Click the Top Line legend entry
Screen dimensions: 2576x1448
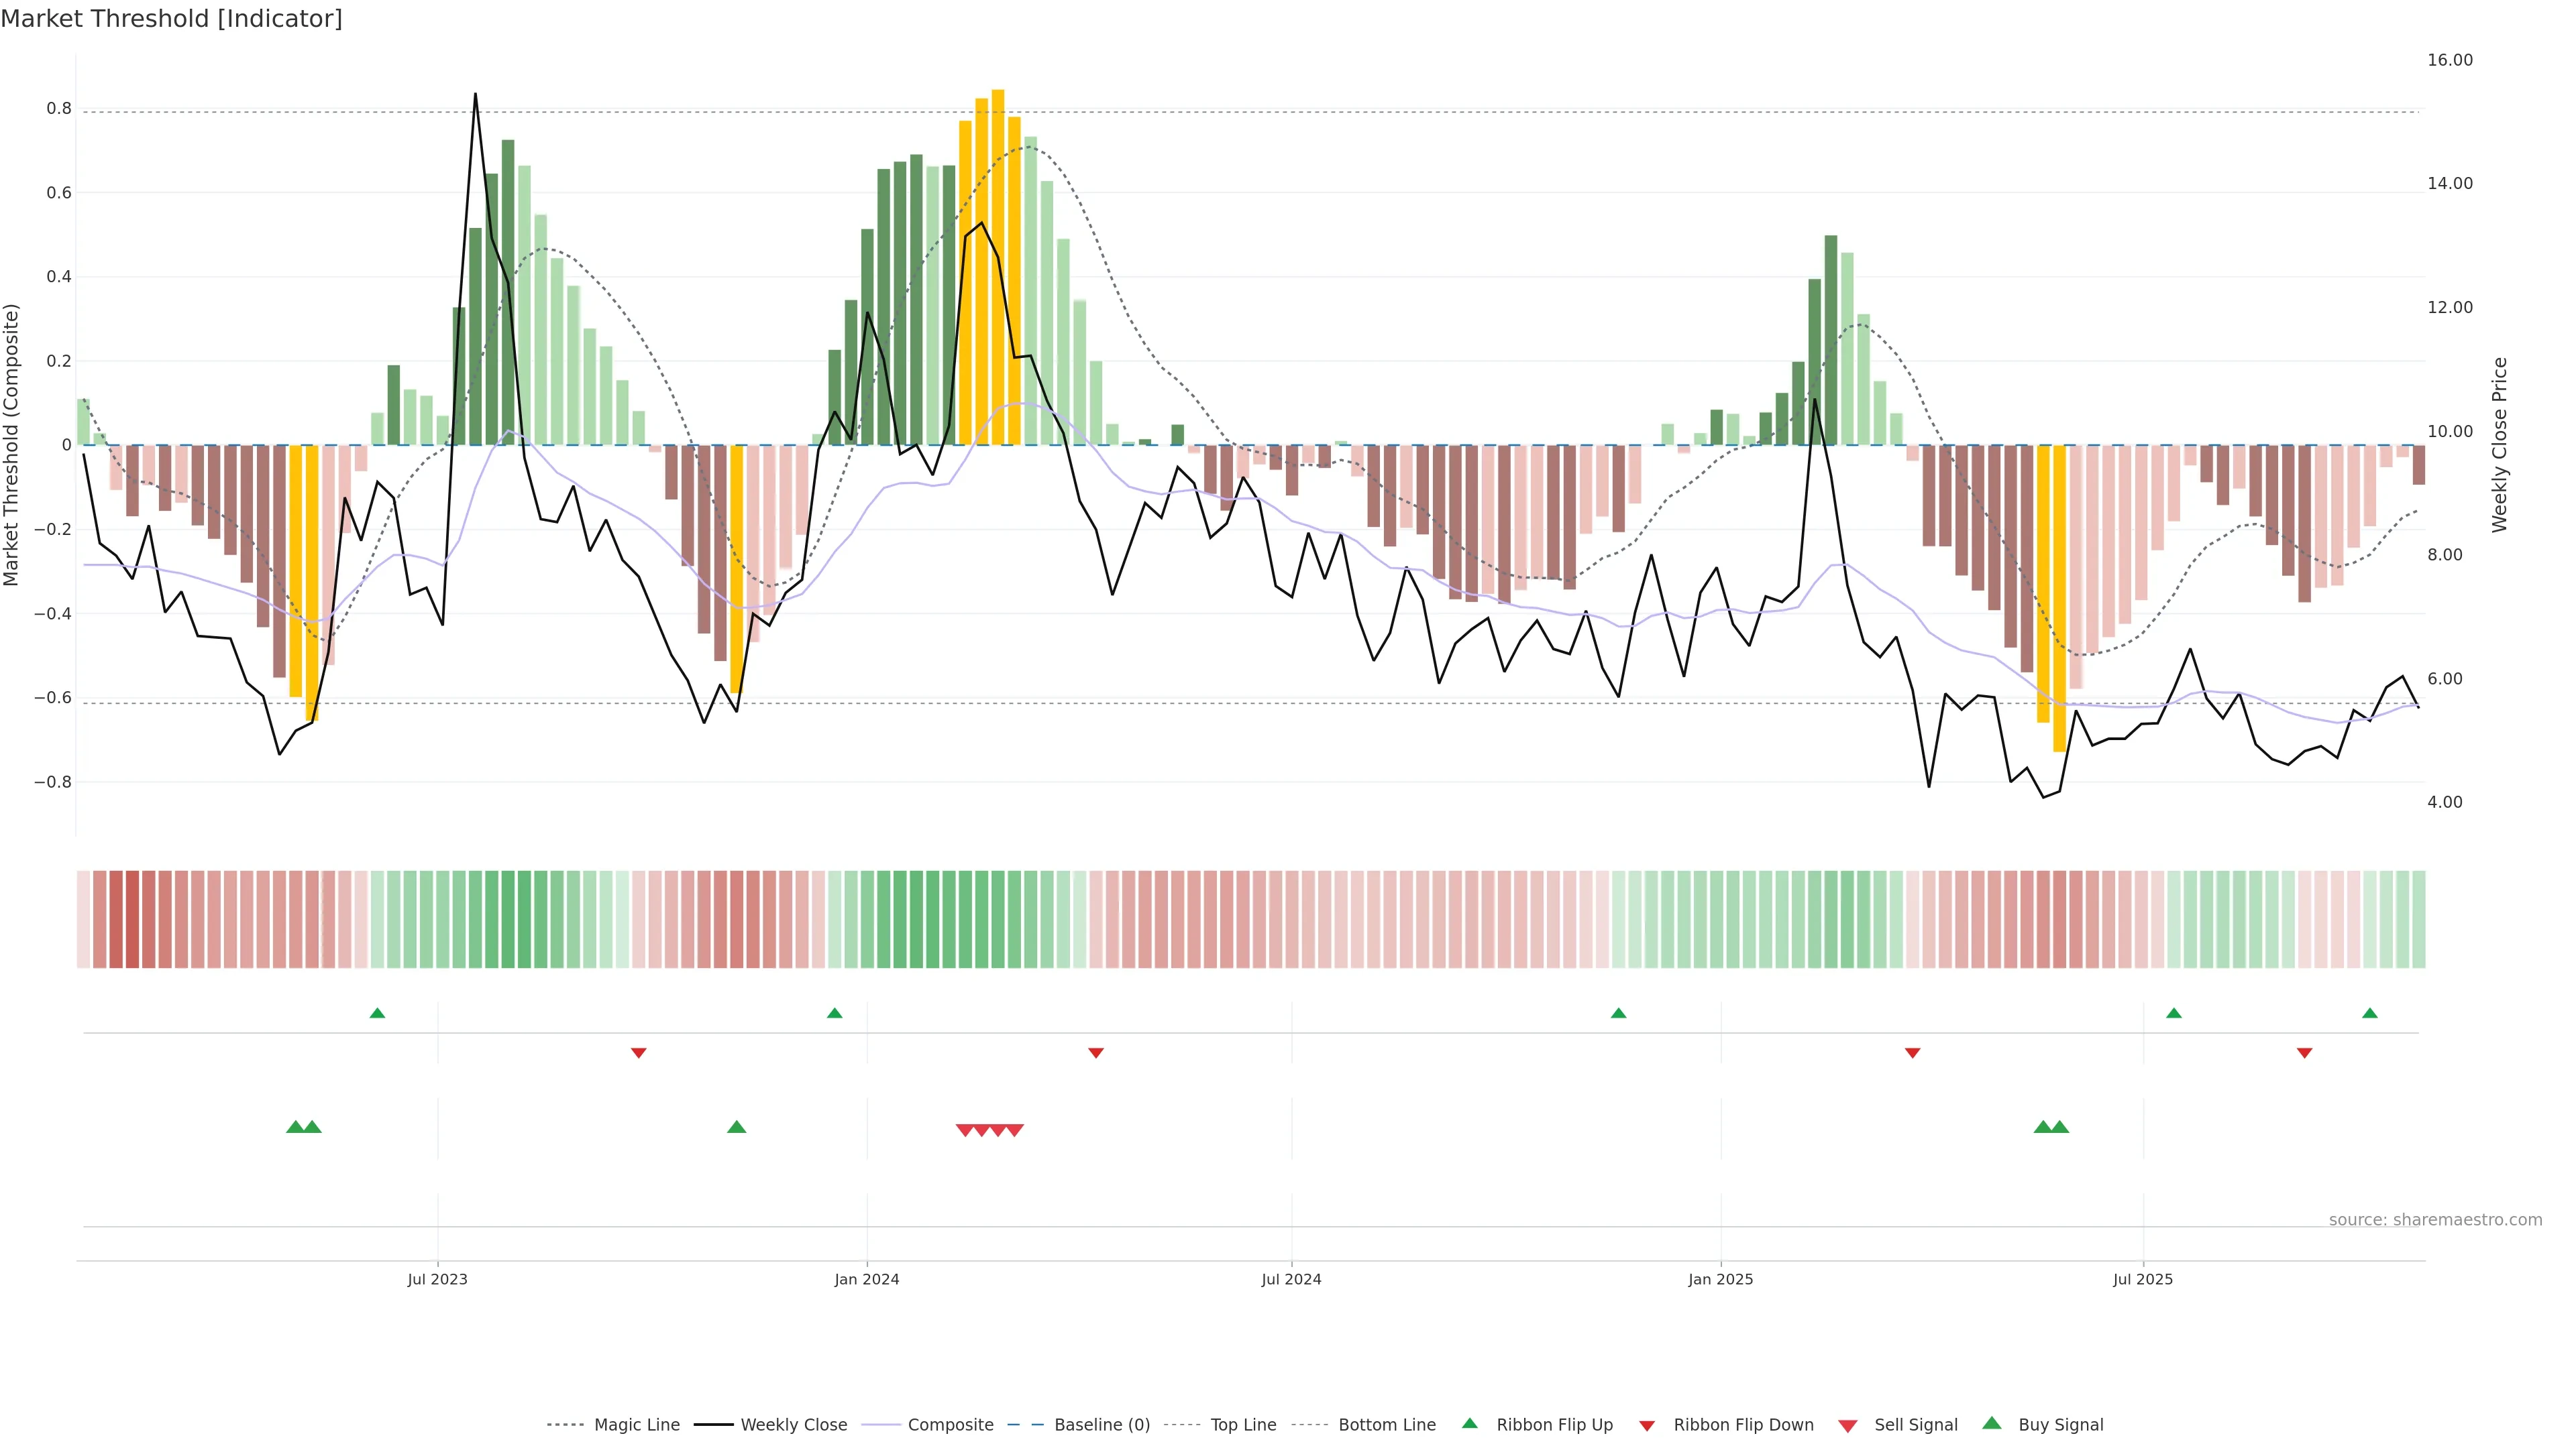1243,1425
